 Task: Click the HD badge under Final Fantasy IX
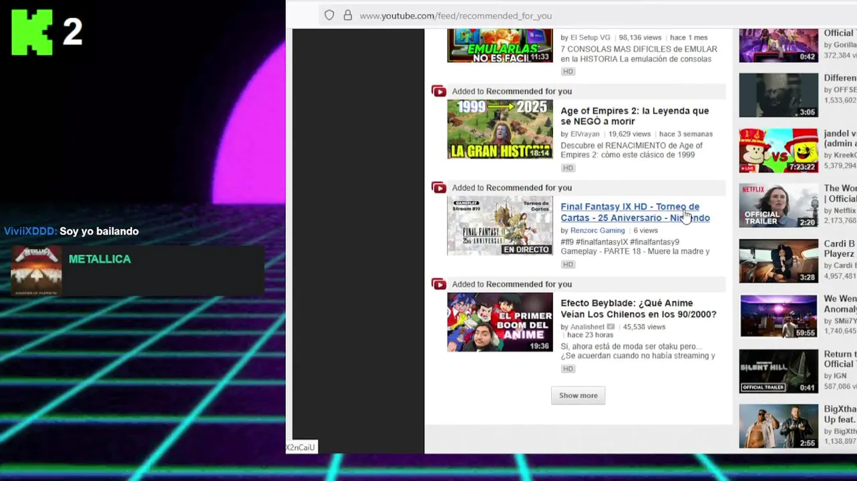[x=568, y=265]
